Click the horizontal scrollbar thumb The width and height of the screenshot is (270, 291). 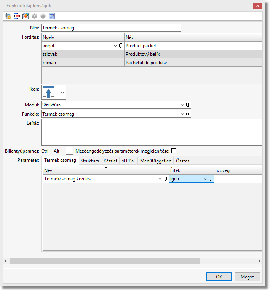[105, 261]
